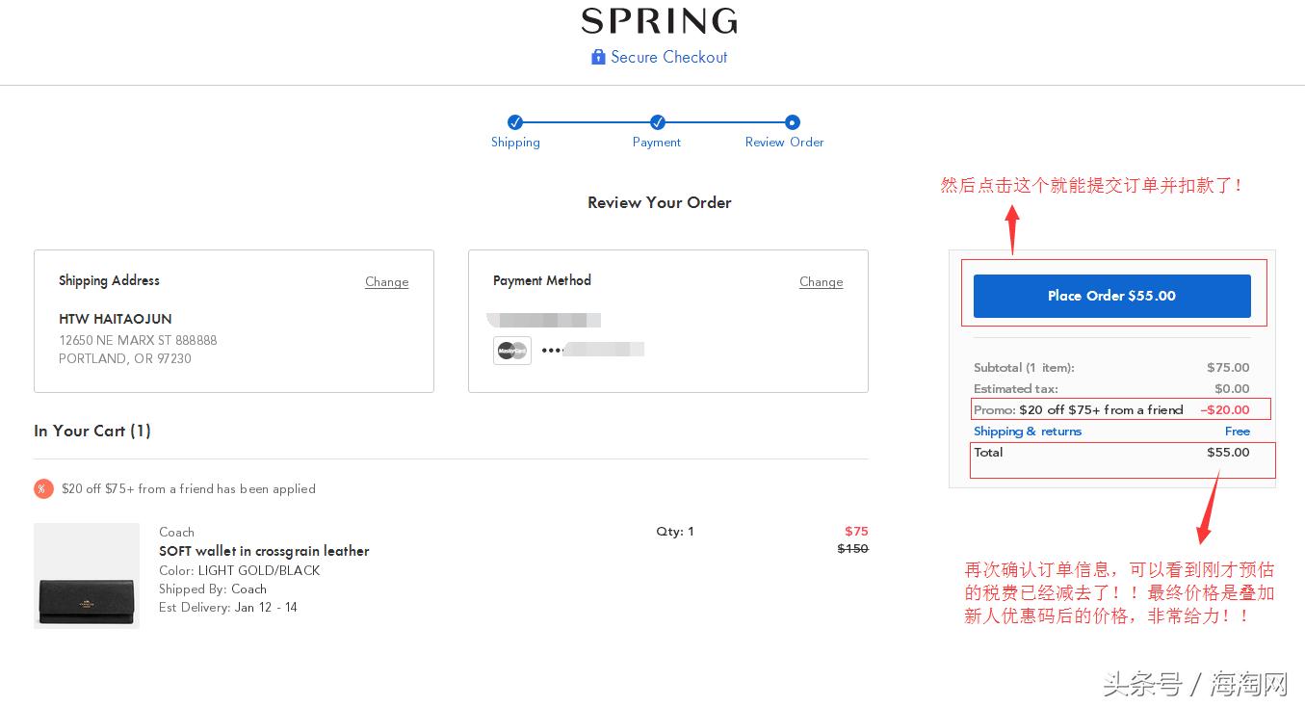Click the SPRING logo
Image resolution: width=1305 pixels, height=707 pixels.
[660, 20]
